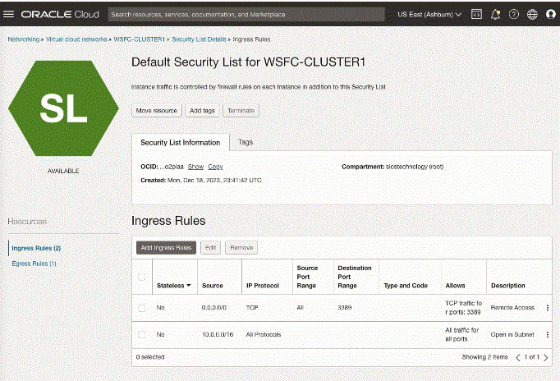Check the 10.0.0.0/16 rule checkbox
The width and height of the screenshot is (560, 381).
point(142,334)
